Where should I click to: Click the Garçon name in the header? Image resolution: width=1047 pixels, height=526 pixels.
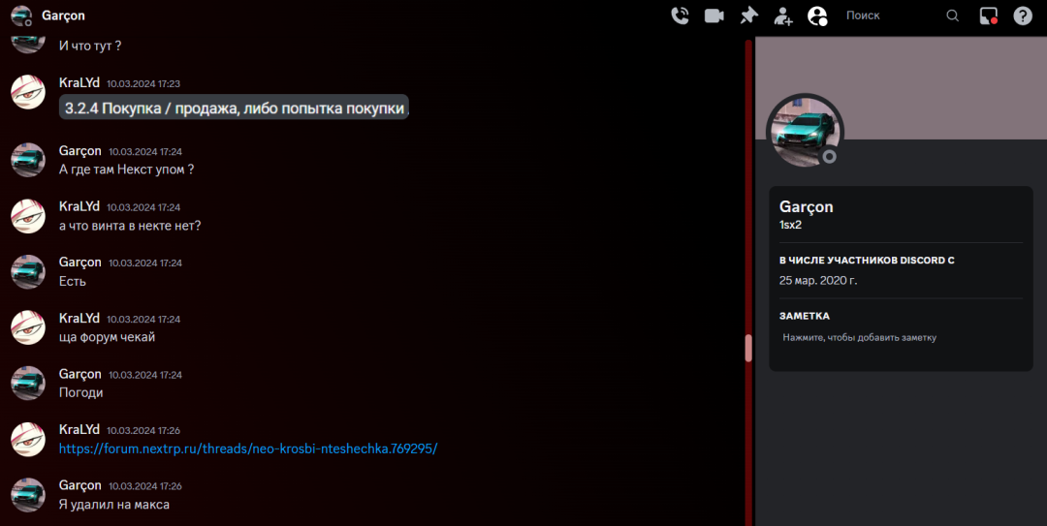(x=63, y=15)
